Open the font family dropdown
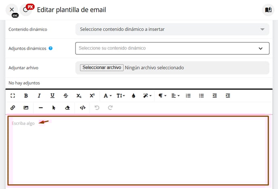Image resolution: width=278 pixels, height=189 pixels. point(107,96)
